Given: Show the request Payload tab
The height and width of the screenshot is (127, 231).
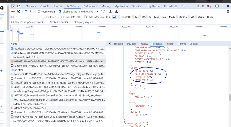Looking at the screenshot, I should tap(131, 44).
